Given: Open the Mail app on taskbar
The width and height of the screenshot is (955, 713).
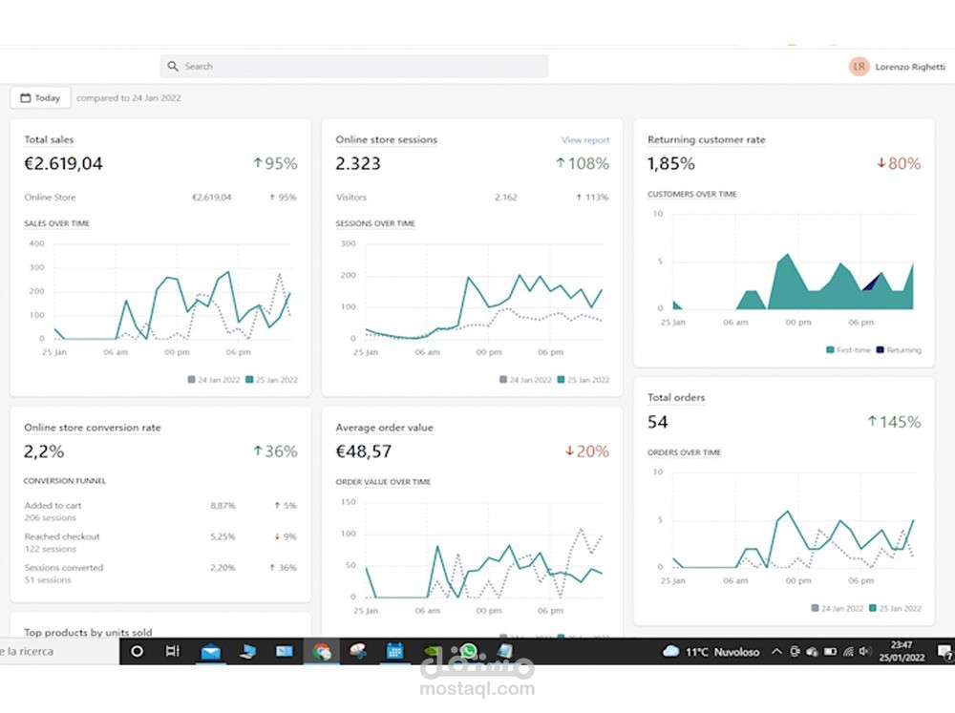Looking at the screenshot, I should pos(211,652).
